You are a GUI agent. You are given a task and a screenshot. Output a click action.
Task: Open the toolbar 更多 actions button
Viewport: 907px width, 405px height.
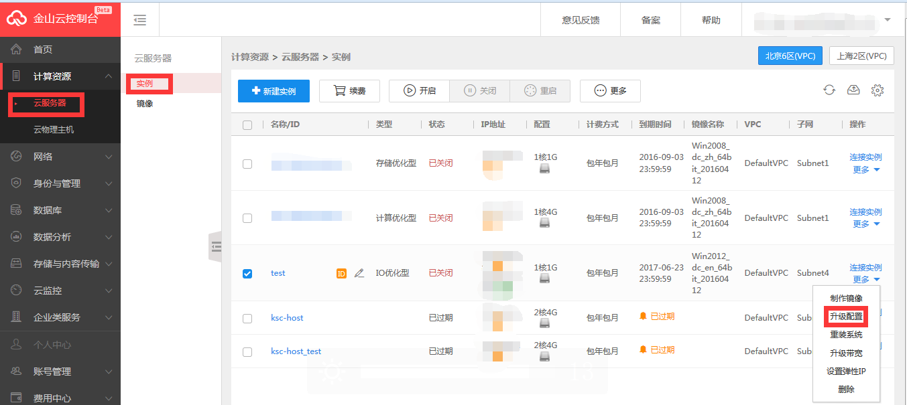[x=610, y=91]
